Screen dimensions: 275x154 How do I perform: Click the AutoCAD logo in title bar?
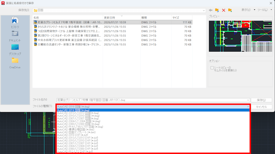(x=3, y=3)
